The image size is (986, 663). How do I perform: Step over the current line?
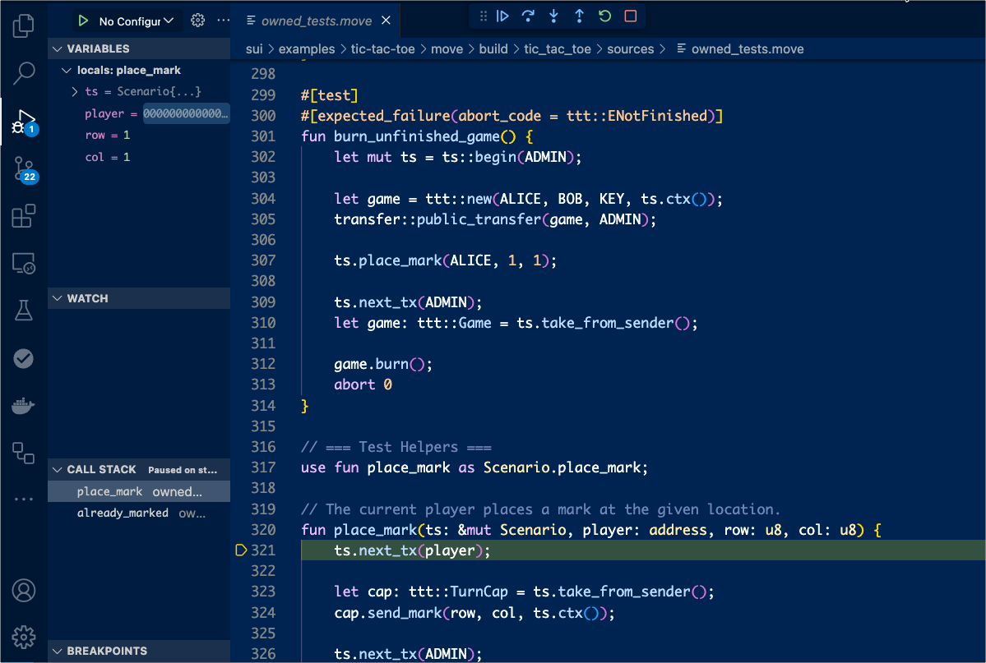coord(528,16)
